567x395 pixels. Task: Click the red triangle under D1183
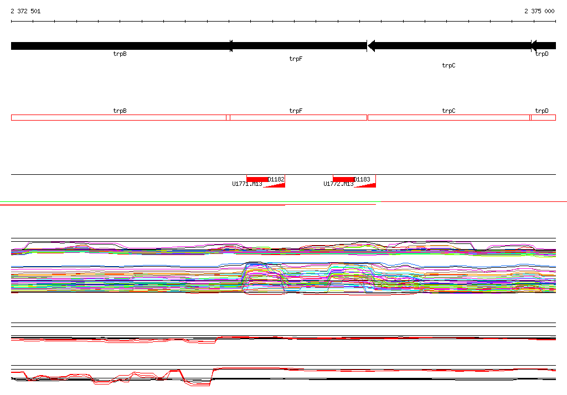[367, 185]
